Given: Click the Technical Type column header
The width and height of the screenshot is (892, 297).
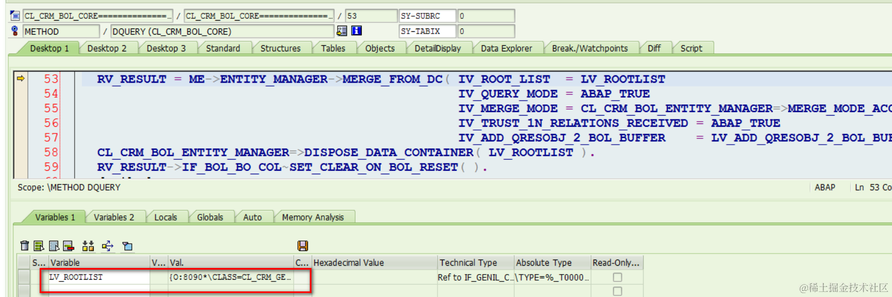Looking at the screenshot, I should coord(475,262).
